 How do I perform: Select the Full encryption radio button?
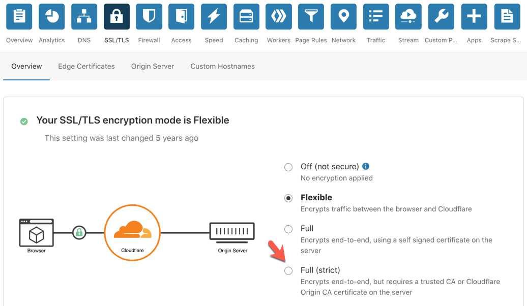coord(288,229)
